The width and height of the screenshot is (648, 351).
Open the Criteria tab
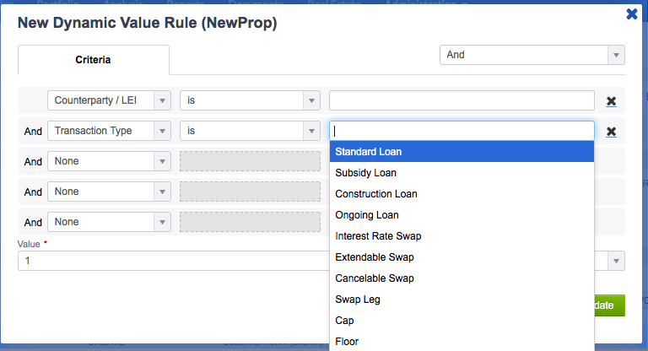point(94,60)
